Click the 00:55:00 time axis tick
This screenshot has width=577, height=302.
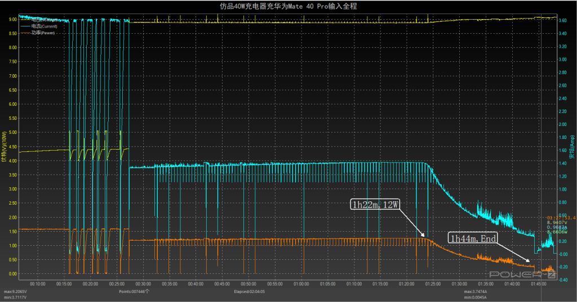(x=275, y=284)
